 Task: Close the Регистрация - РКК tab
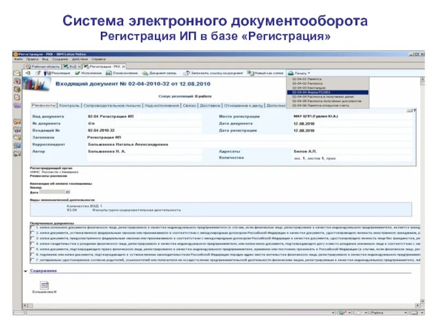tap(123, 67)
